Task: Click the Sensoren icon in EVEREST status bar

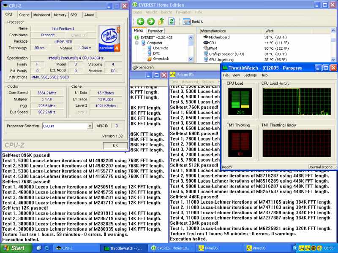Action: click(x=135, y=67)
